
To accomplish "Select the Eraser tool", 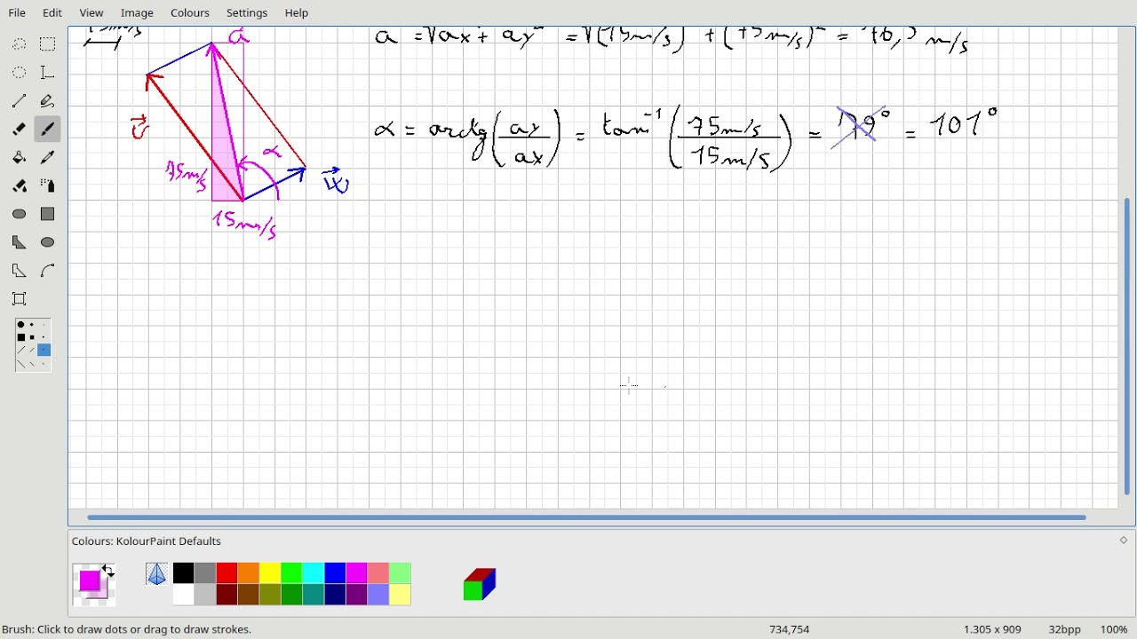I will (20, 130).
